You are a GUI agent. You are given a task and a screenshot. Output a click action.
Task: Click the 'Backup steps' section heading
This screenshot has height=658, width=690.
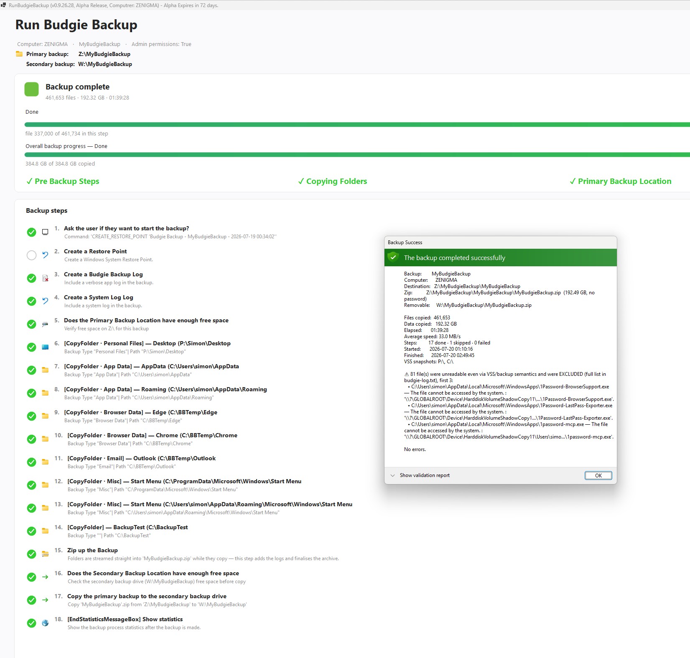click(46, 210)
